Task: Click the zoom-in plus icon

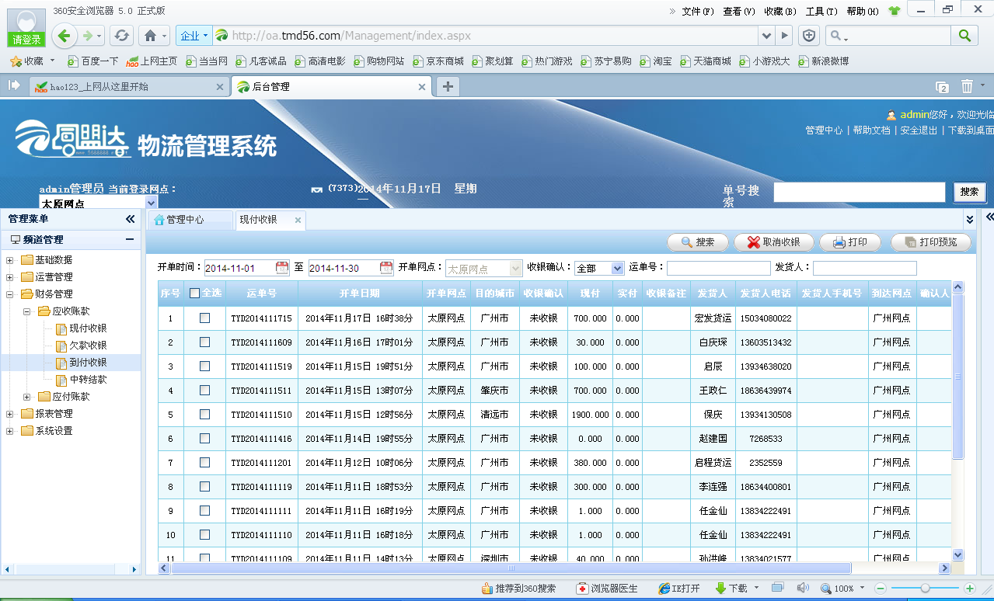Action: tap(970, 589)
